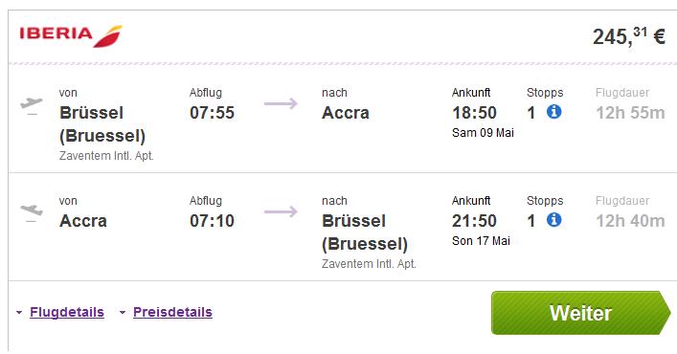Image resolution: width=677 pixels, height=354 pixels.
Task: Expand the Preisdetails section
Action: point(172,312)
